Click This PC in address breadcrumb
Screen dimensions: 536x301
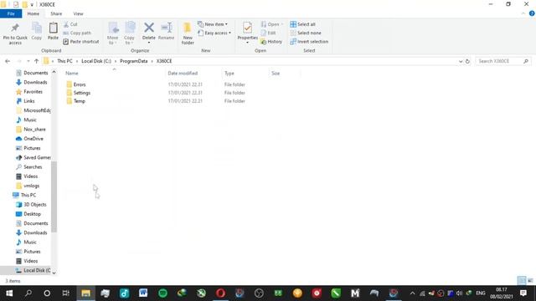(x=64, y=61)
